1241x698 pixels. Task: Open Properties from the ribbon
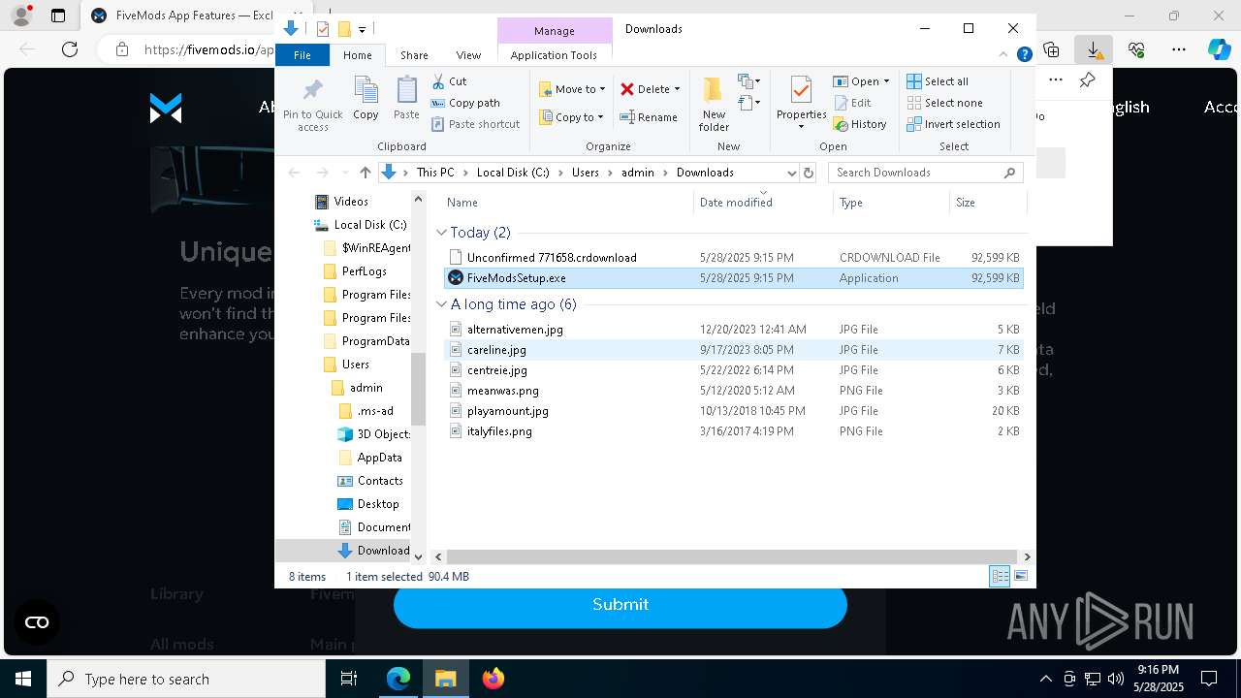[801, 105]
